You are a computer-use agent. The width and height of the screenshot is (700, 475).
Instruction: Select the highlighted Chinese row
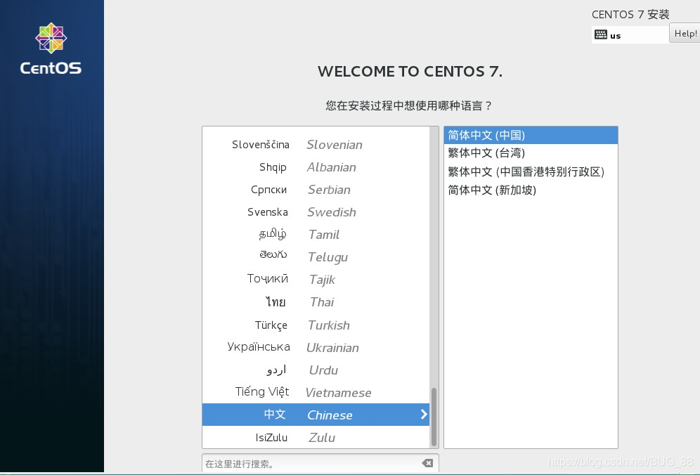click(x=316, y=415)
